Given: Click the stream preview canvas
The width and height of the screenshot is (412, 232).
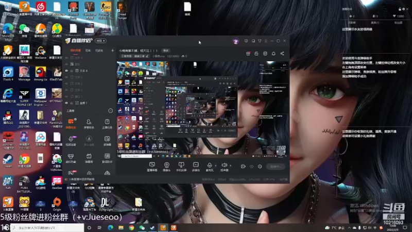Looking at the screenshot, I should [x=202, y=110].
